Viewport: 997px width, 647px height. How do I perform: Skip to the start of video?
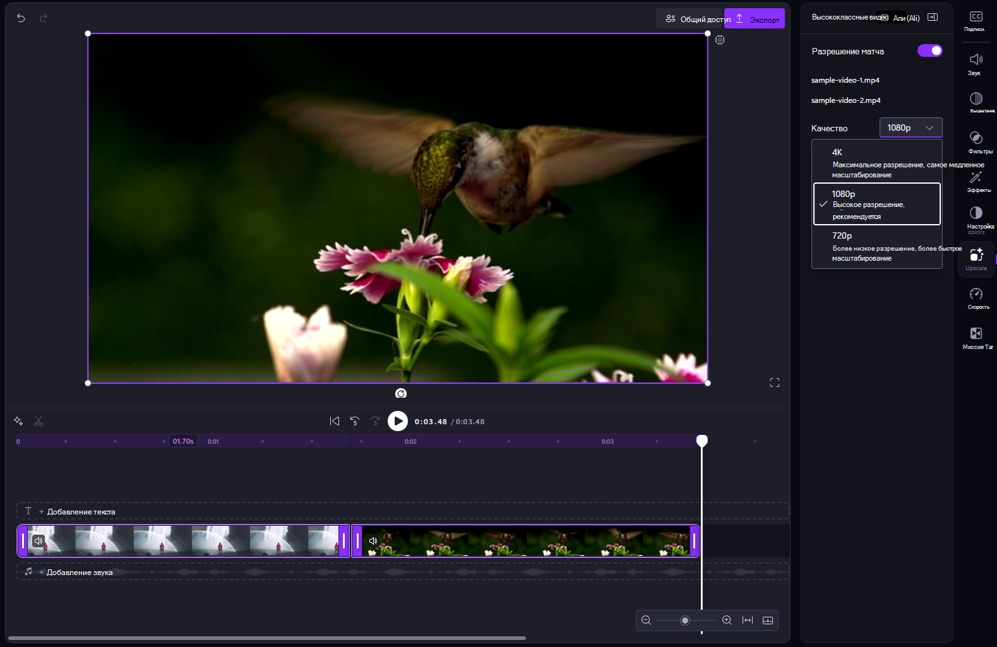click(335, 421)
